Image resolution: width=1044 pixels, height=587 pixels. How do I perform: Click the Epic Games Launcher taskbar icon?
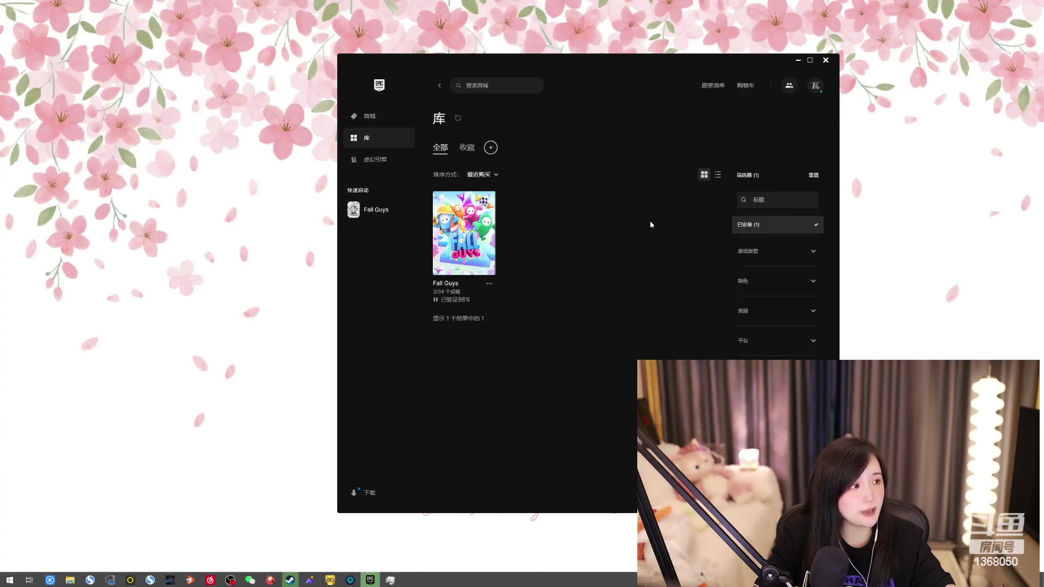click(x=370, y=580)
